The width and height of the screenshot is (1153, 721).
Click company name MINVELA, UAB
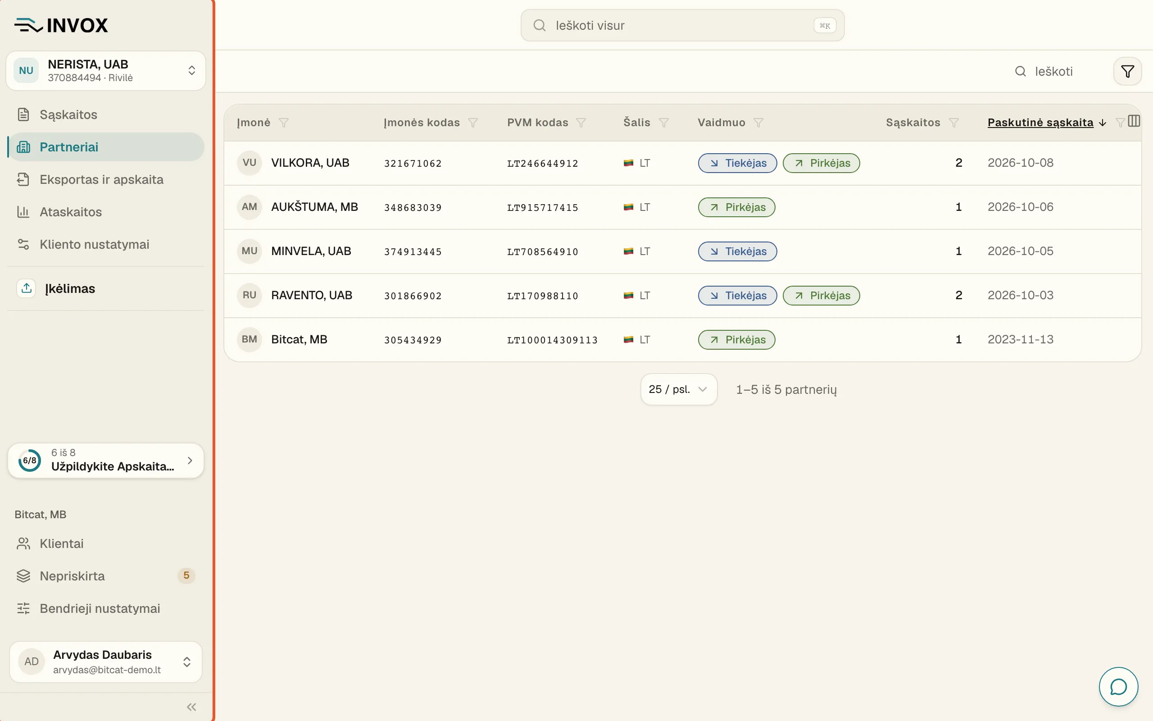[x=311, y=251]
